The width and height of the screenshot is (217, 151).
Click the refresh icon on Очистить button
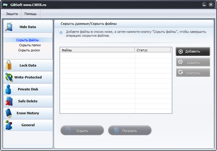(181, 72)
